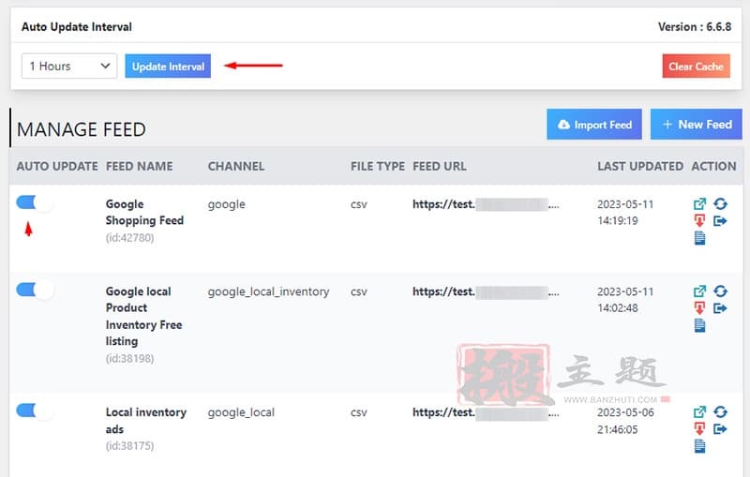Click the MANAGE FEED heading
Screen dimensions: 750x477
(82, 129)
